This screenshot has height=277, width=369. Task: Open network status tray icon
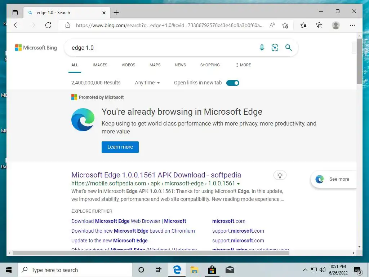[314, 270]
